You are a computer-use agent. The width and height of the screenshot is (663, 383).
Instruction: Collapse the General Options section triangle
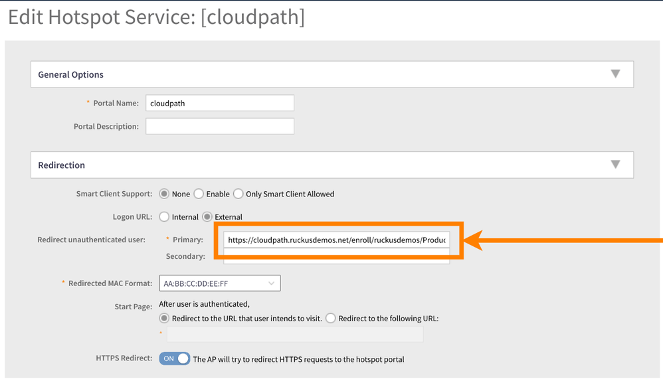615,74
